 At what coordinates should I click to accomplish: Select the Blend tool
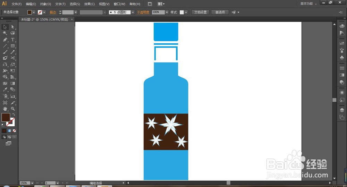(12, 90)
